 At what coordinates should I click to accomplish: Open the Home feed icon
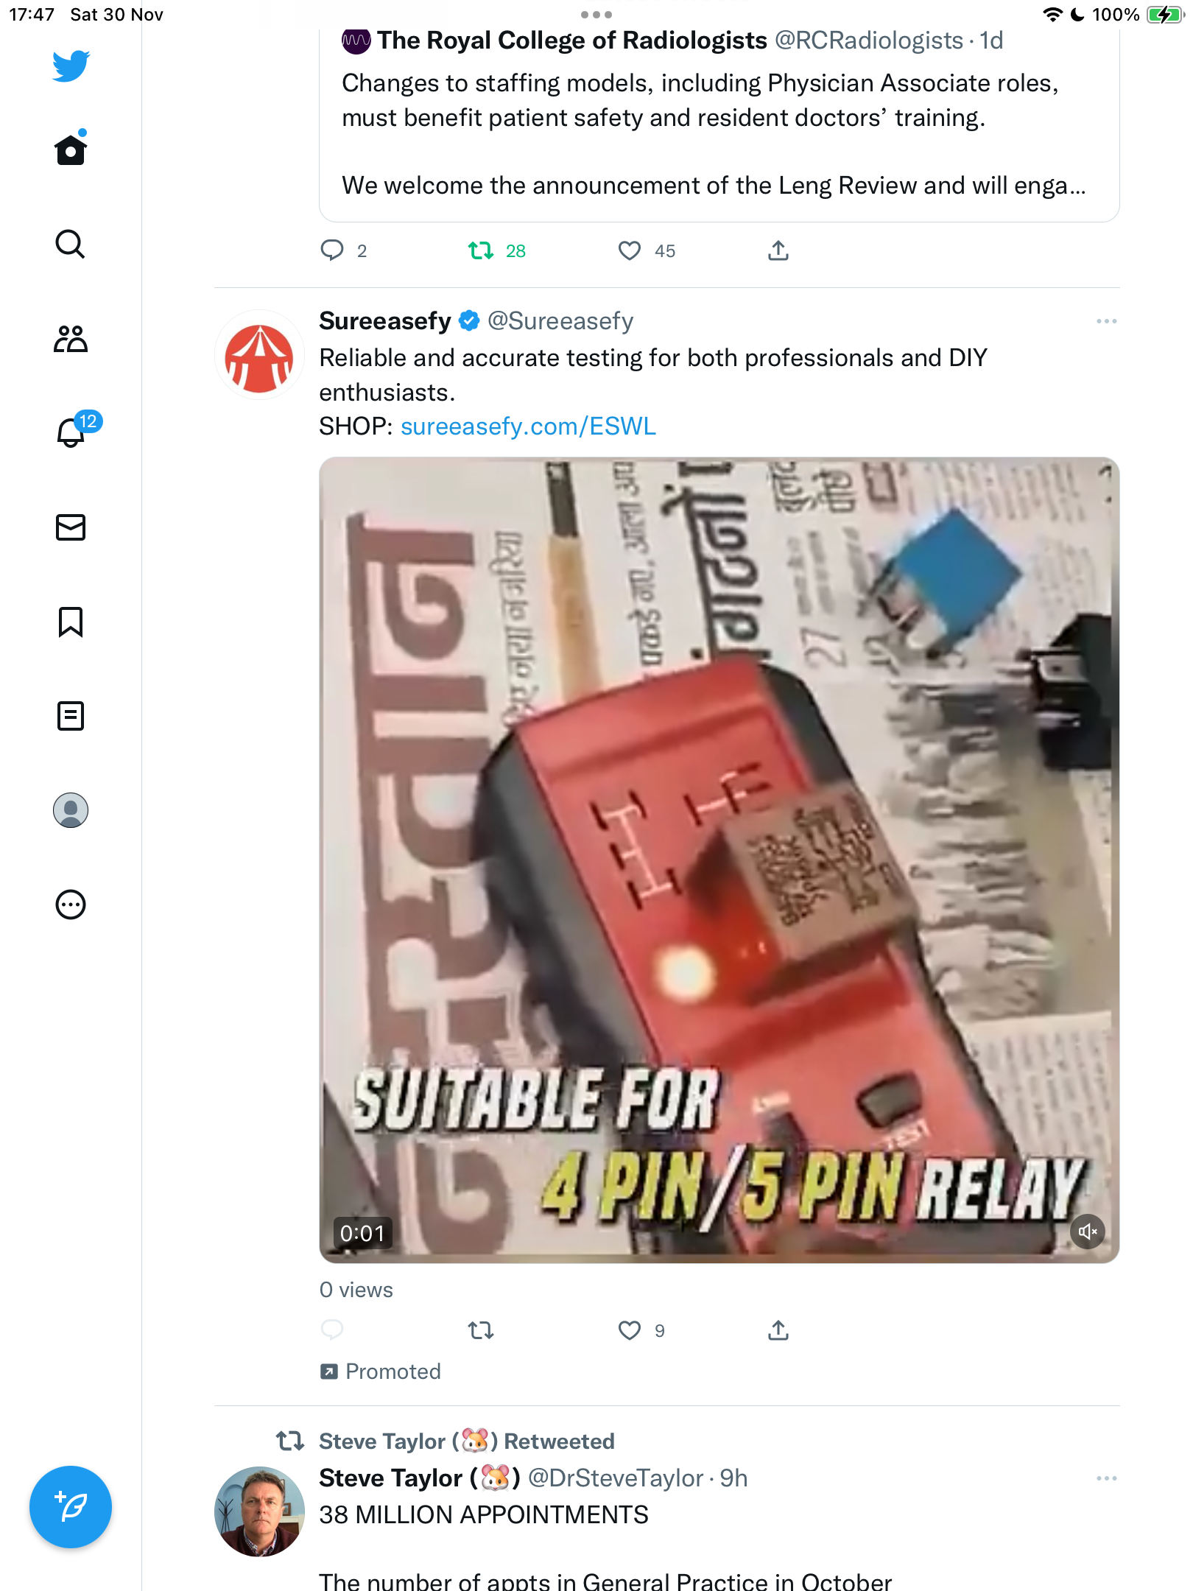(x=71, y=150)
